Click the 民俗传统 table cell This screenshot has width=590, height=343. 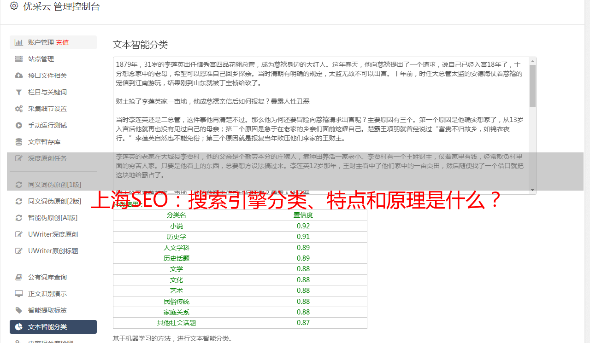click(x=177, y=302)
